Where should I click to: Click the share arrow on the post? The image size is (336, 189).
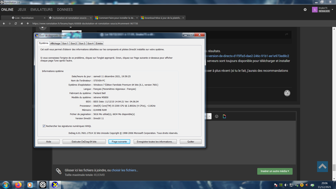pos(287,34)
